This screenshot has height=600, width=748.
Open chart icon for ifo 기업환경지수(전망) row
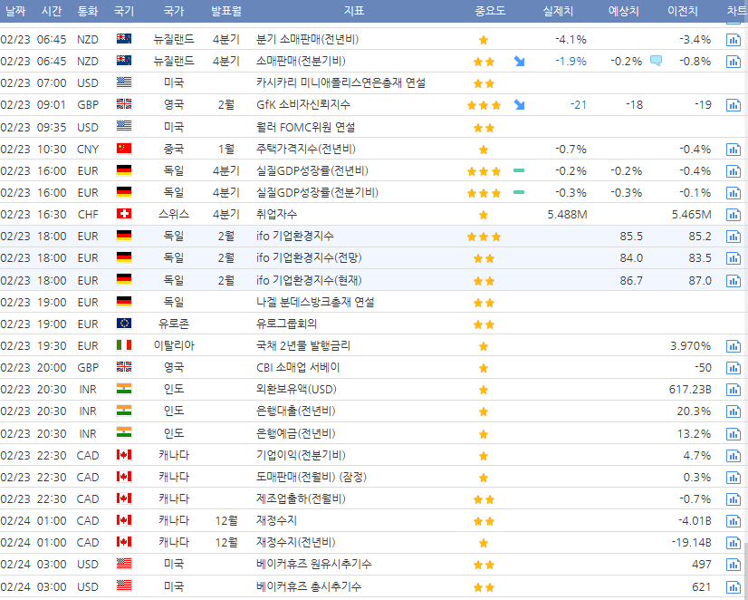pos(734,258)
